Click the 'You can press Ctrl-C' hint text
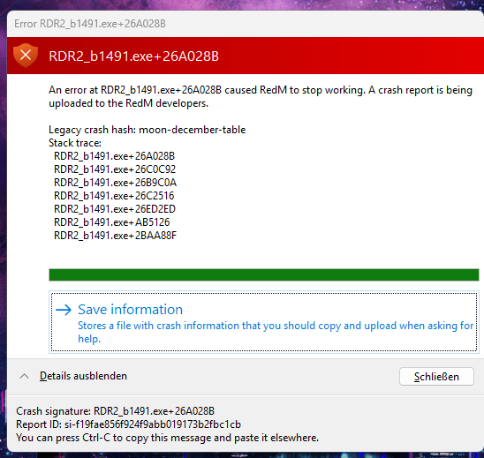Screen dimensions: 484x458 click(167, 438)
